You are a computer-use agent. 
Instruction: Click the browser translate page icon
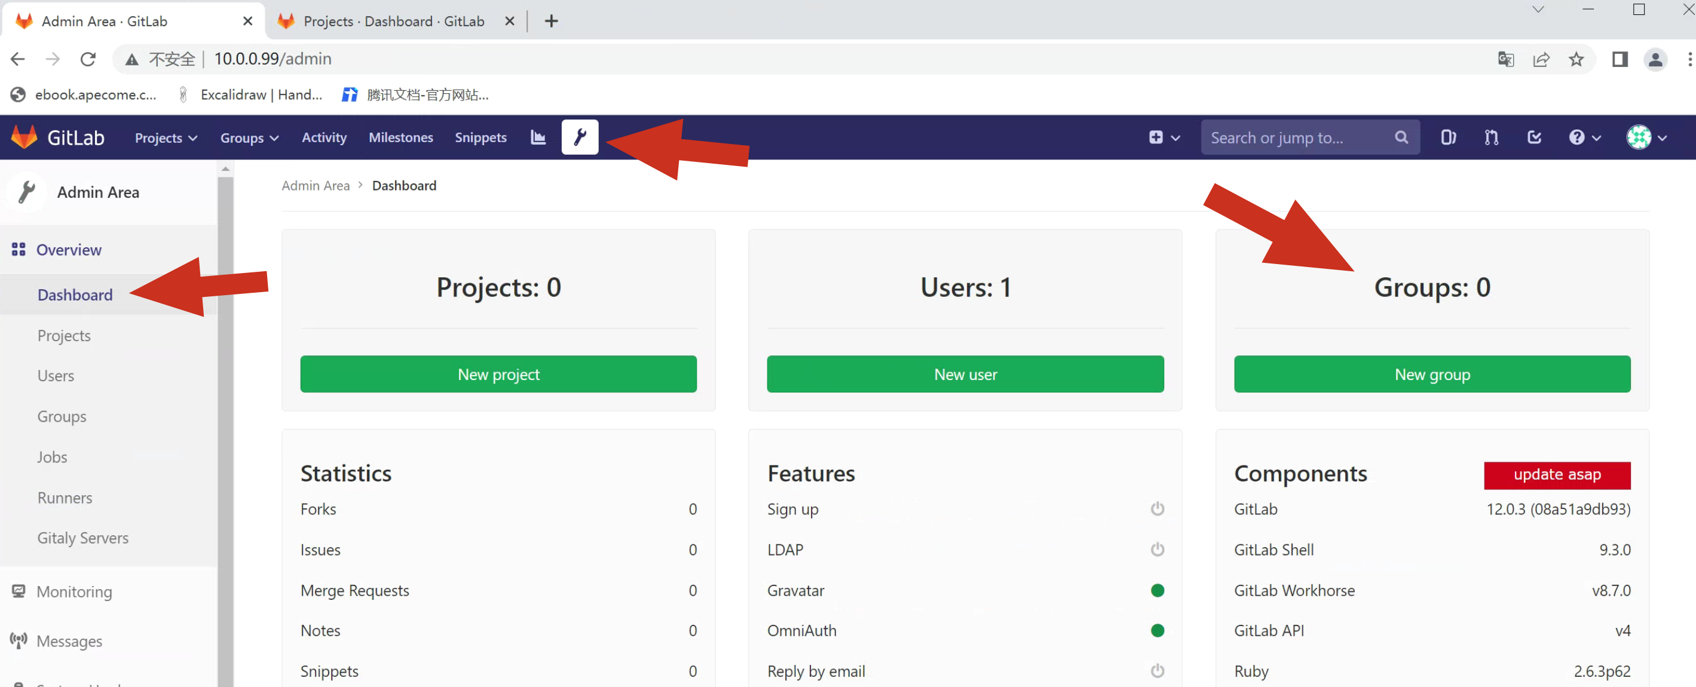(x=1505, y=59)
